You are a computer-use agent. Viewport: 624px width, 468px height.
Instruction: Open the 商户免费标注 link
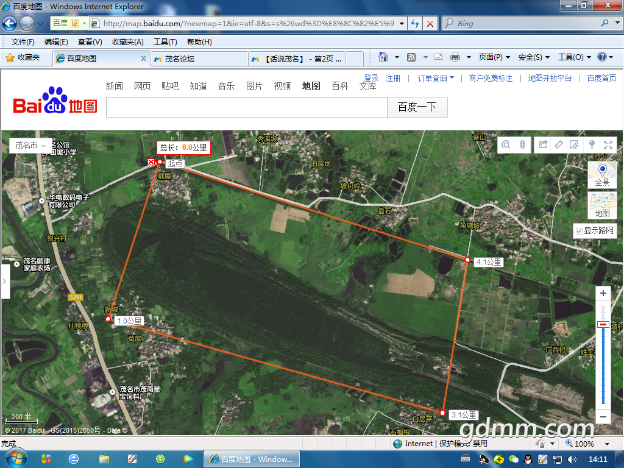point(491,79)
